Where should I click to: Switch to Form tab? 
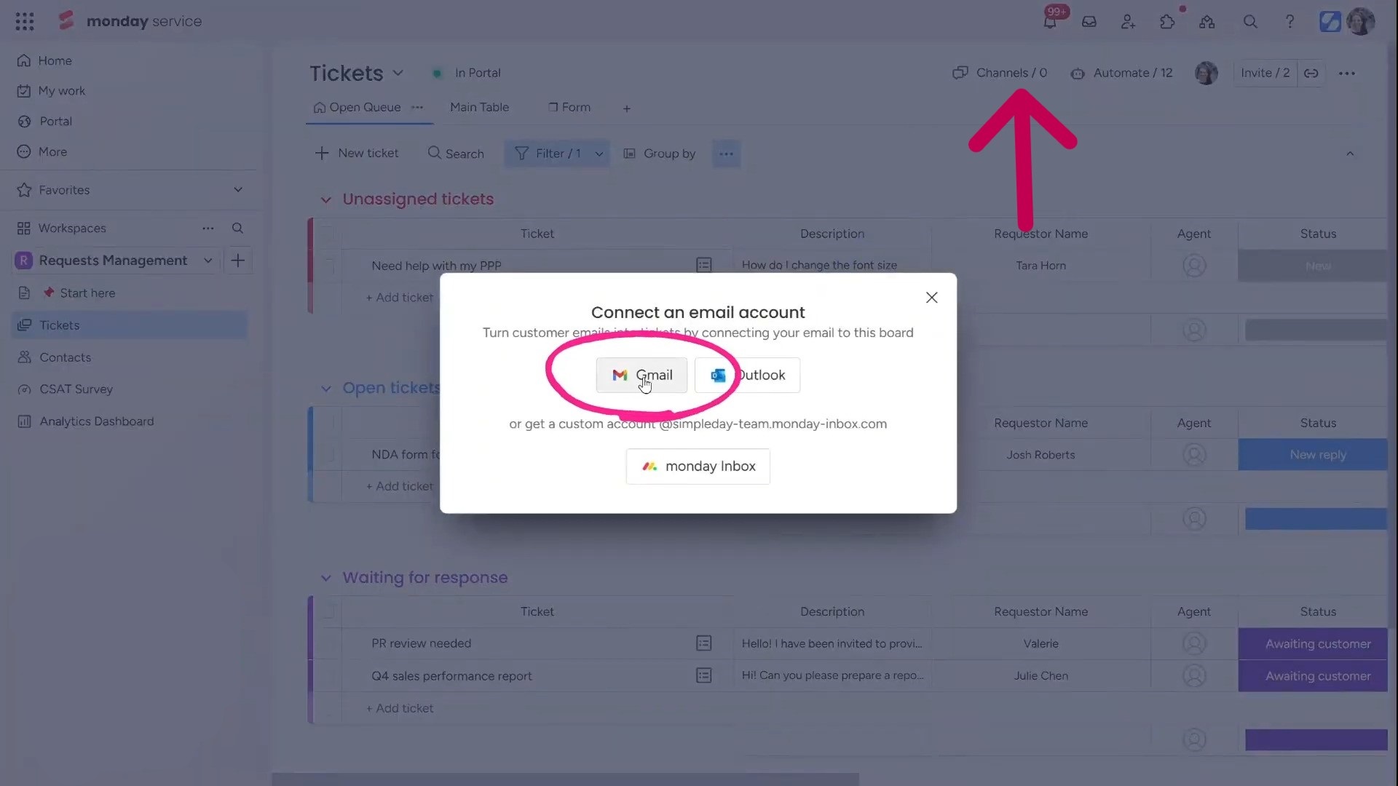pos(569,107)
